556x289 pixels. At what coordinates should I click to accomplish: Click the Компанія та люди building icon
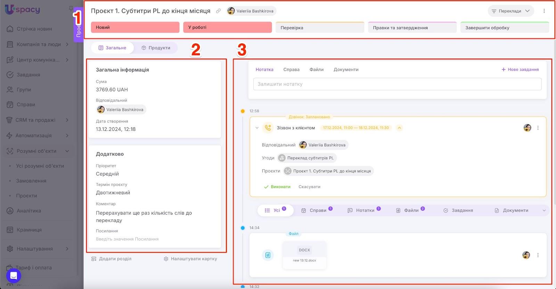[10, 44]
